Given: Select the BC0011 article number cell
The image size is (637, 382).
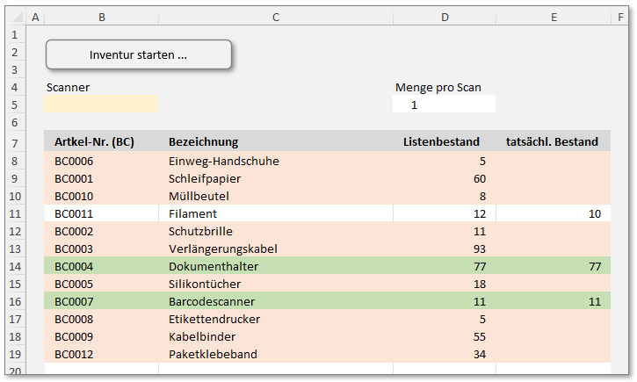Looking at the screenshot, I should click(74, 213).
